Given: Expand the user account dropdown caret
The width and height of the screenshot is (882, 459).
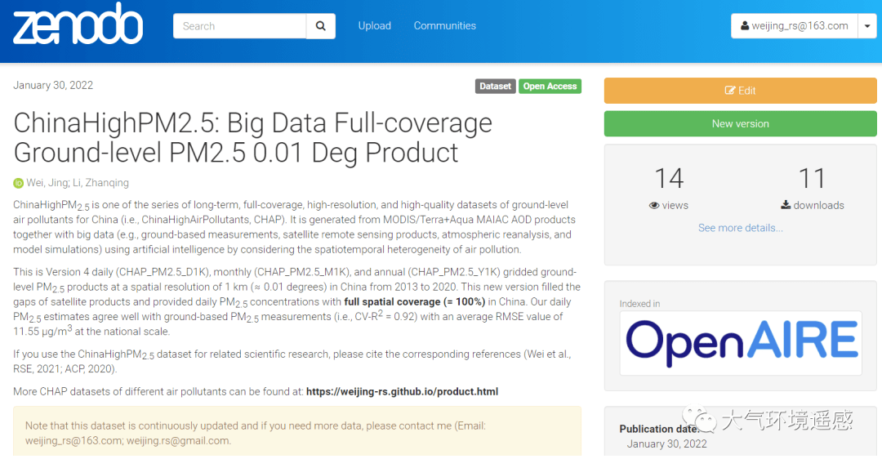Looking at the screenshot, I should tap(866, 26).
